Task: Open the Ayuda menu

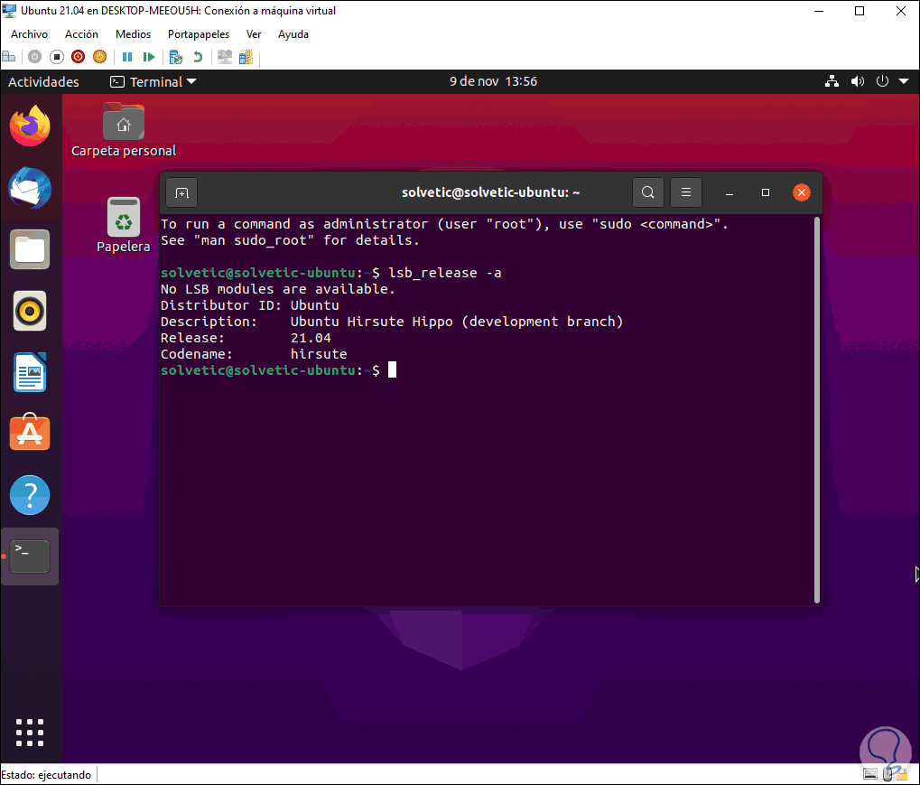Action: 293,34
